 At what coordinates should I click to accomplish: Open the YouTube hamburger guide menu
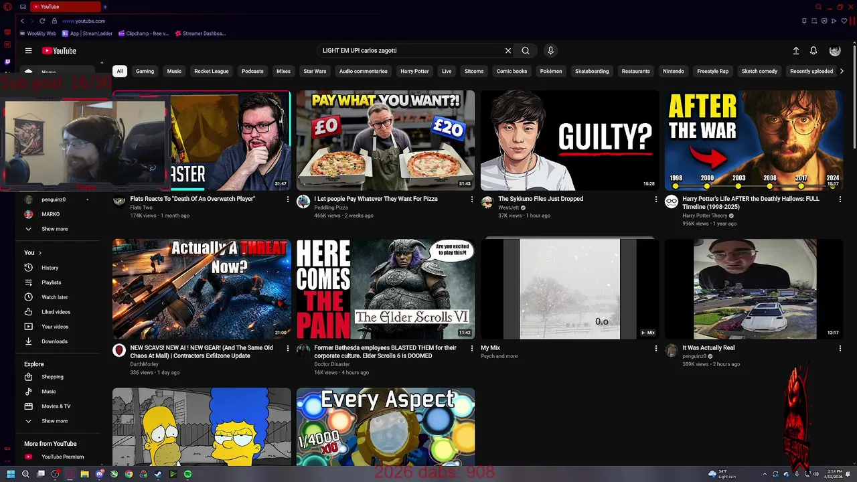[x=28, y=51]
